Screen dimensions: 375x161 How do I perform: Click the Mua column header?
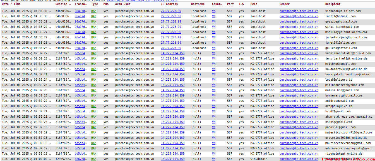click(106, 4)
